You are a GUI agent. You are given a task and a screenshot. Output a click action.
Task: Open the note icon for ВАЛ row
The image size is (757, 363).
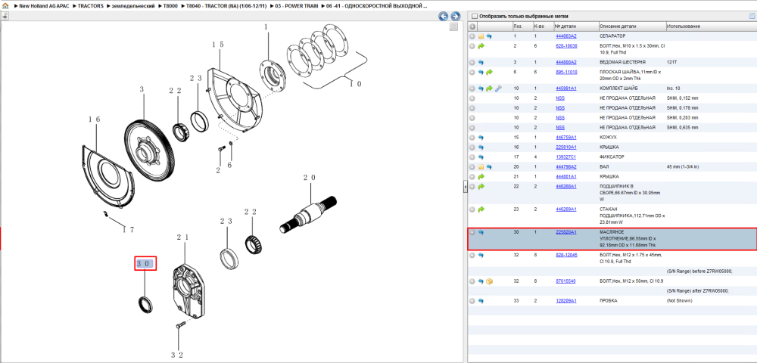481,166
